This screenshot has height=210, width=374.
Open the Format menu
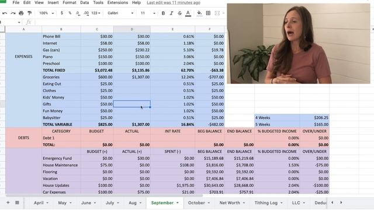click(70, 2)
